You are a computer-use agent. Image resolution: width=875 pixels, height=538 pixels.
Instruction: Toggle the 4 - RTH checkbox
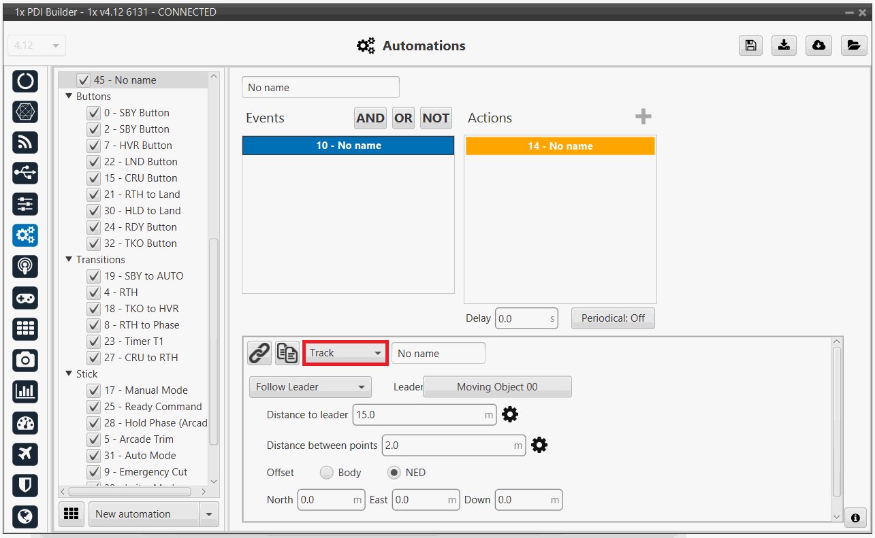click(x=94, y=292)
